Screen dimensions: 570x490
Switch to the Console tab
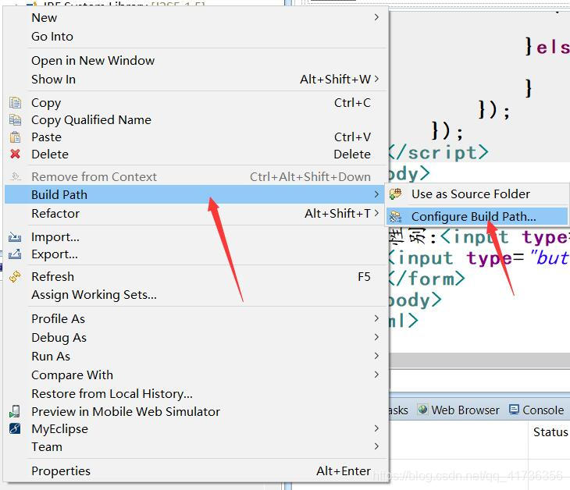pyautogui.click(x=536, y=410)
